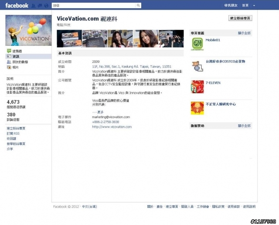Open the Mobile01 page link
The width and height of the screenshot is (279, 225).
213,40
